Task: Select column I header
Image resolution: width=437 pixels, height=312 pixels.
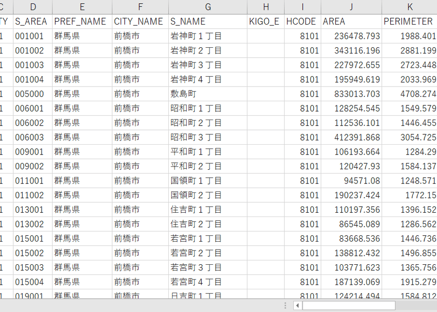Action: coord(303,7)
